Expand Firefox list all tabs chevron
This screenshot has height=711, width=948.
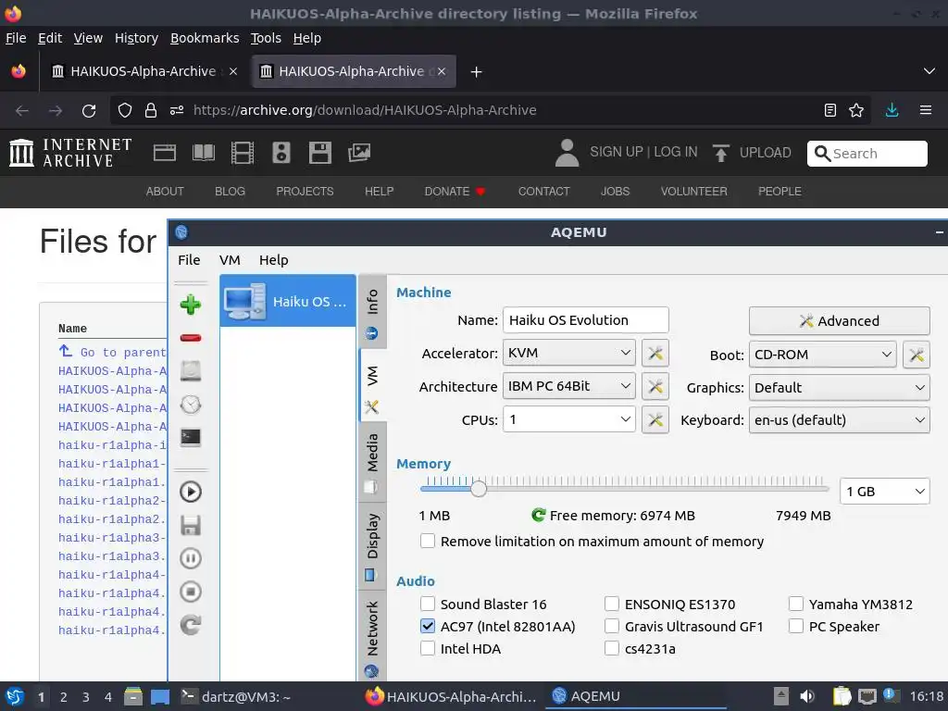click(x=929, y=71)
